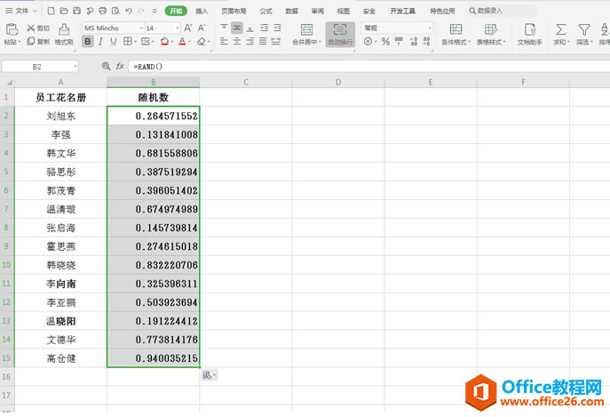Image resolution: width=610 pixels, height=417 pixels.
Task: Switch to Page Layout (页面布局) tab
Action: pos(234,11)
